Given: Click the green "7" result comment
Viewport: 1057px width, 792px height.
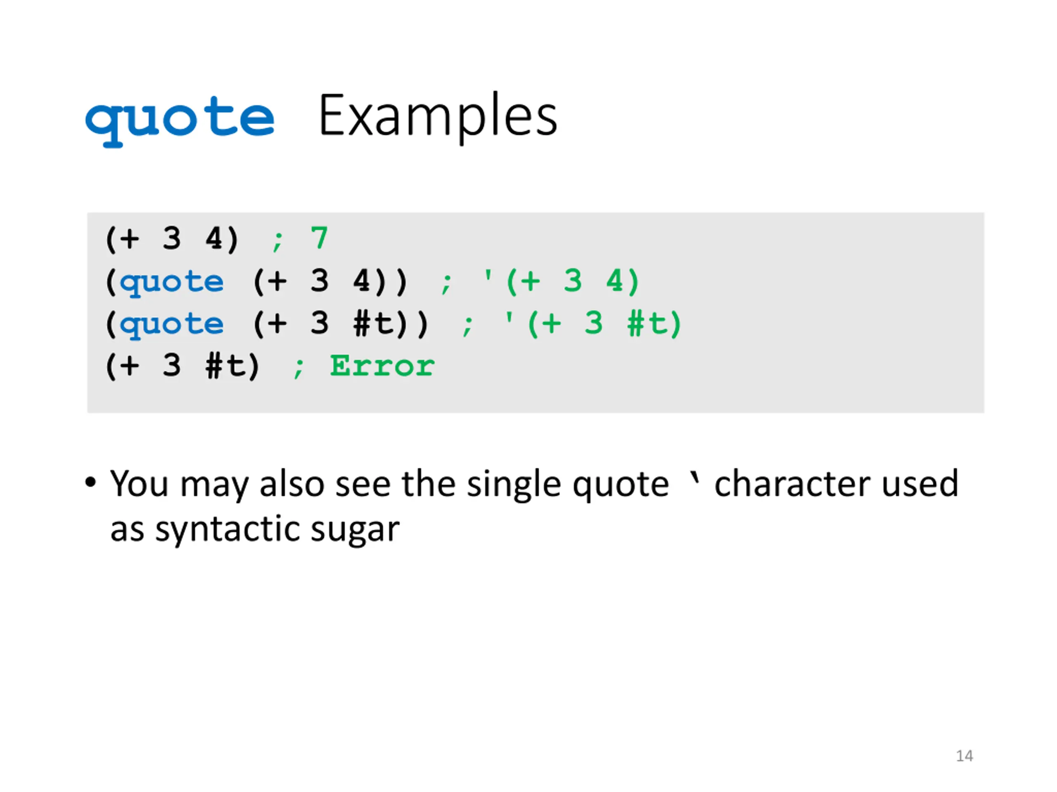Looking at the screenshot, I should pos(319,238).
